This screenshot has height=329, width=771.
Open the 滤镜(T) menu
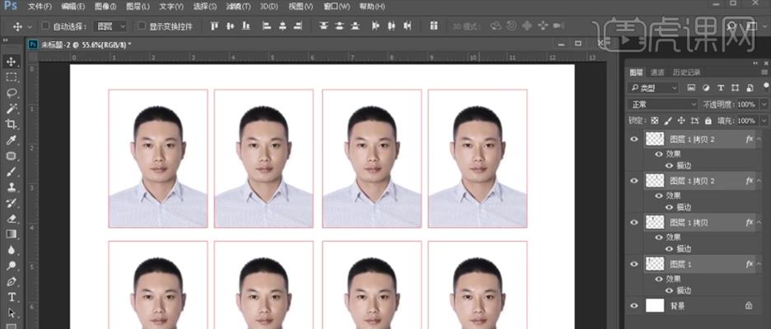(239, 7)
